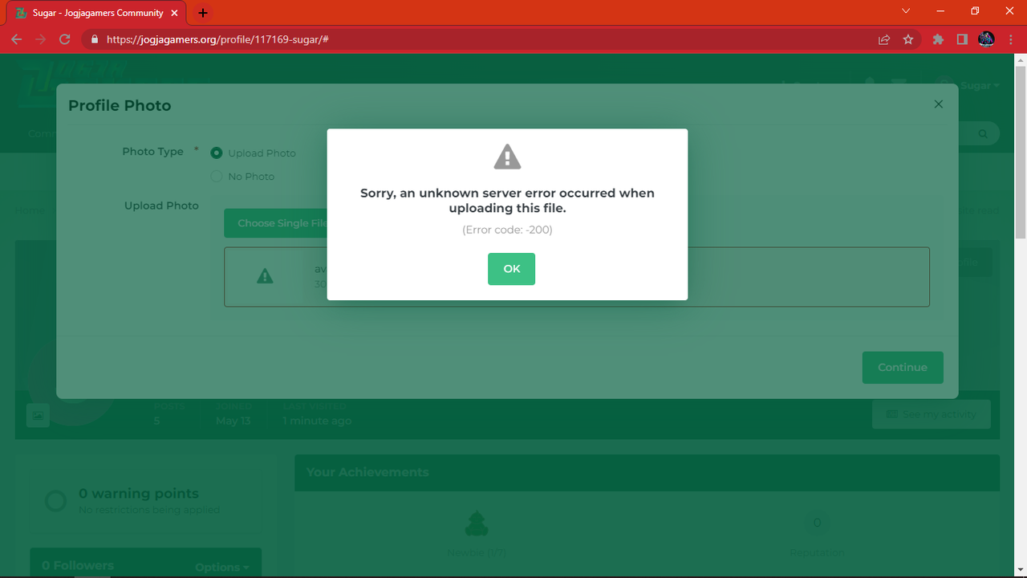Select the No Photo radio option
This screenshot has width=1027, height=578.
click(x=216, y=176)
